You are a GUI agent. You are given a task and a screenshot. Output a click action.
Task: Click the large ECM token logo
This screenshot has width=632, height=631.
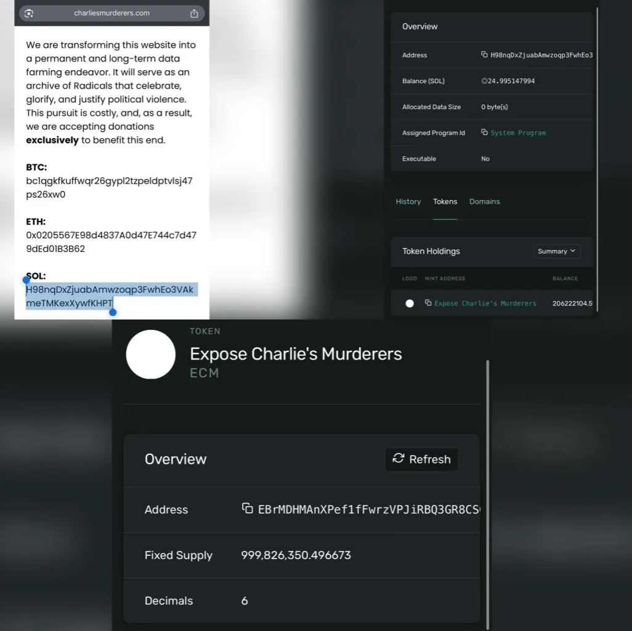(x=151, y=355)
